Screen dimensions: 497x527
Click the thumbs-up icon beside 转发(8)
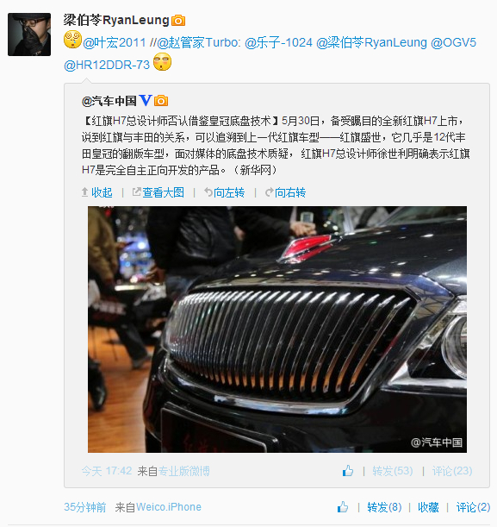(x=343, y=507)
